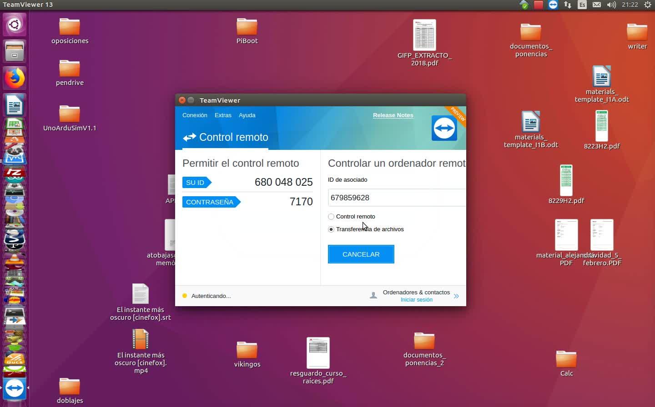Open the Terminal from the dock
This screenshot has height=407, width=655.
pos(15,312)
